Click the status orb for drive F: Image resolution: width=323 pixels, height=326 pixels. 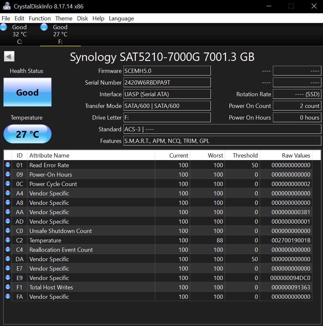click(44, 27)
